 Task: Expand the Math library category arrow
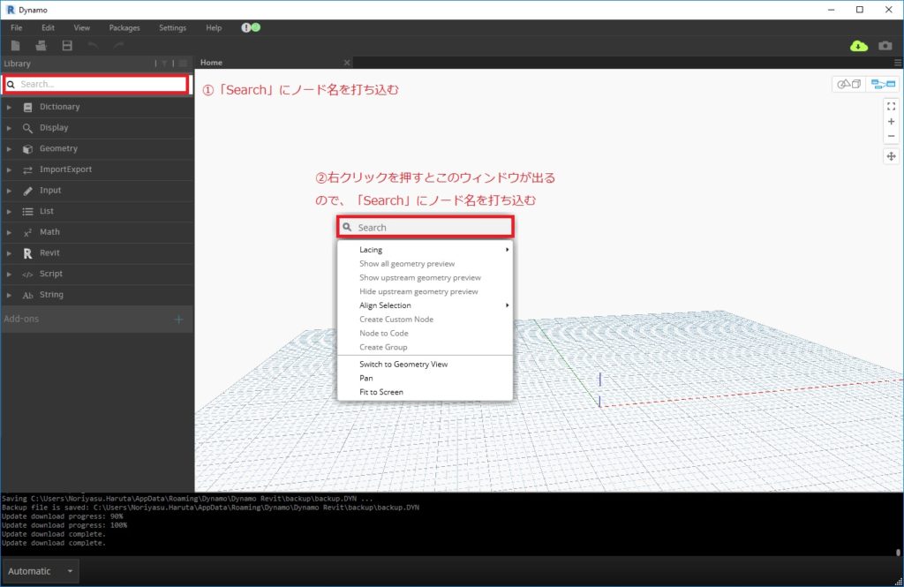(9, 232)
